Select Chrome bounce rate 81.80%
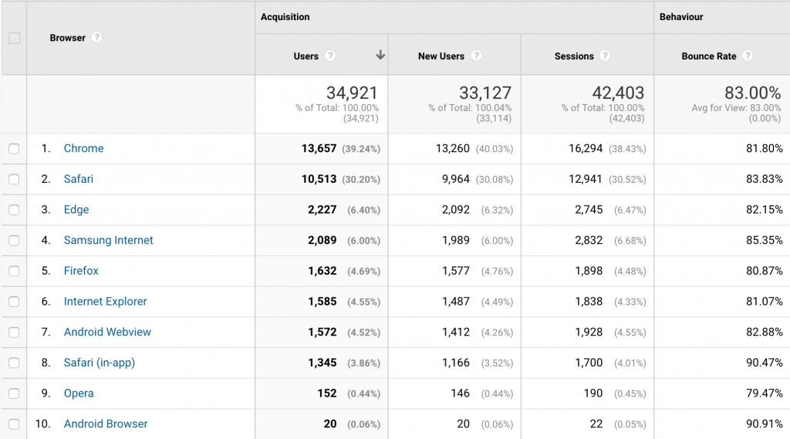This screenshot has width=790, height=439. (765, 148)
